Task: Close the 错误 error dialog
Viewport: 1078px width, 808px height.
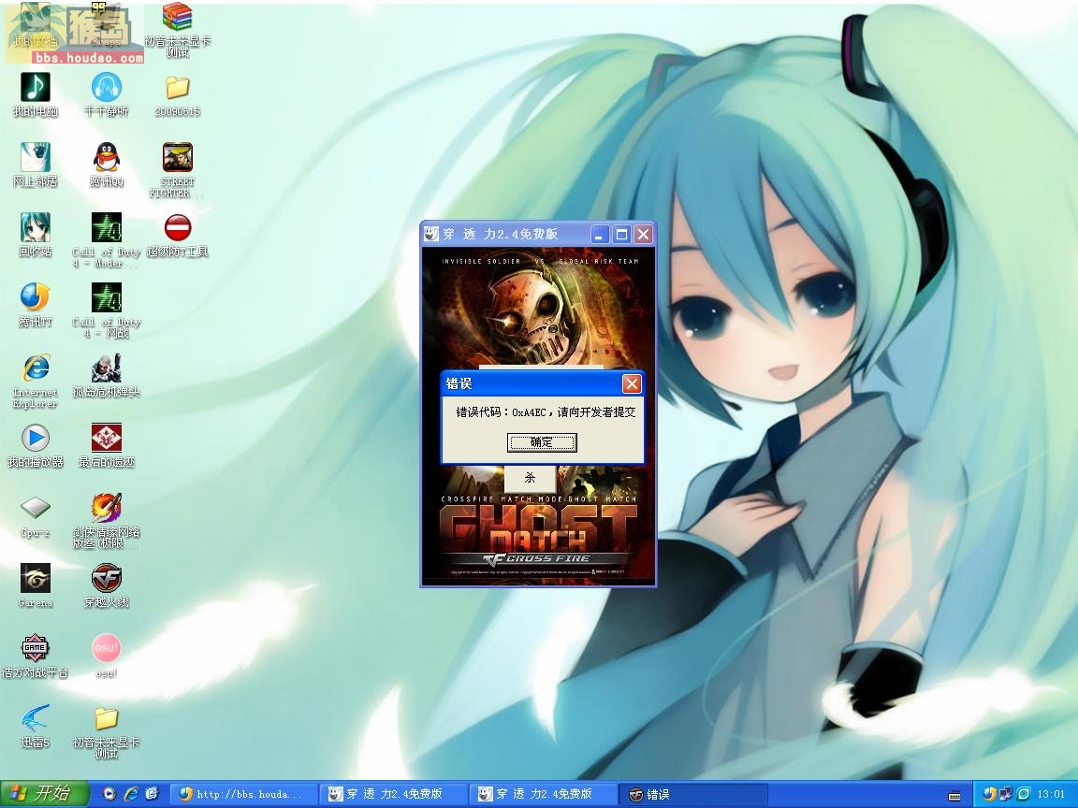Action: 631,383
